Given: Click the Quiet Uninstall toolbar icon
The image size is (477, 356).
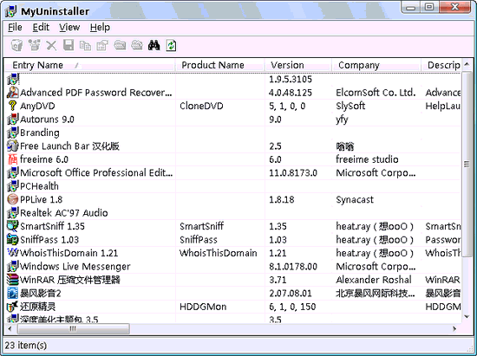Looking at the screenshot, I should 35,46.
